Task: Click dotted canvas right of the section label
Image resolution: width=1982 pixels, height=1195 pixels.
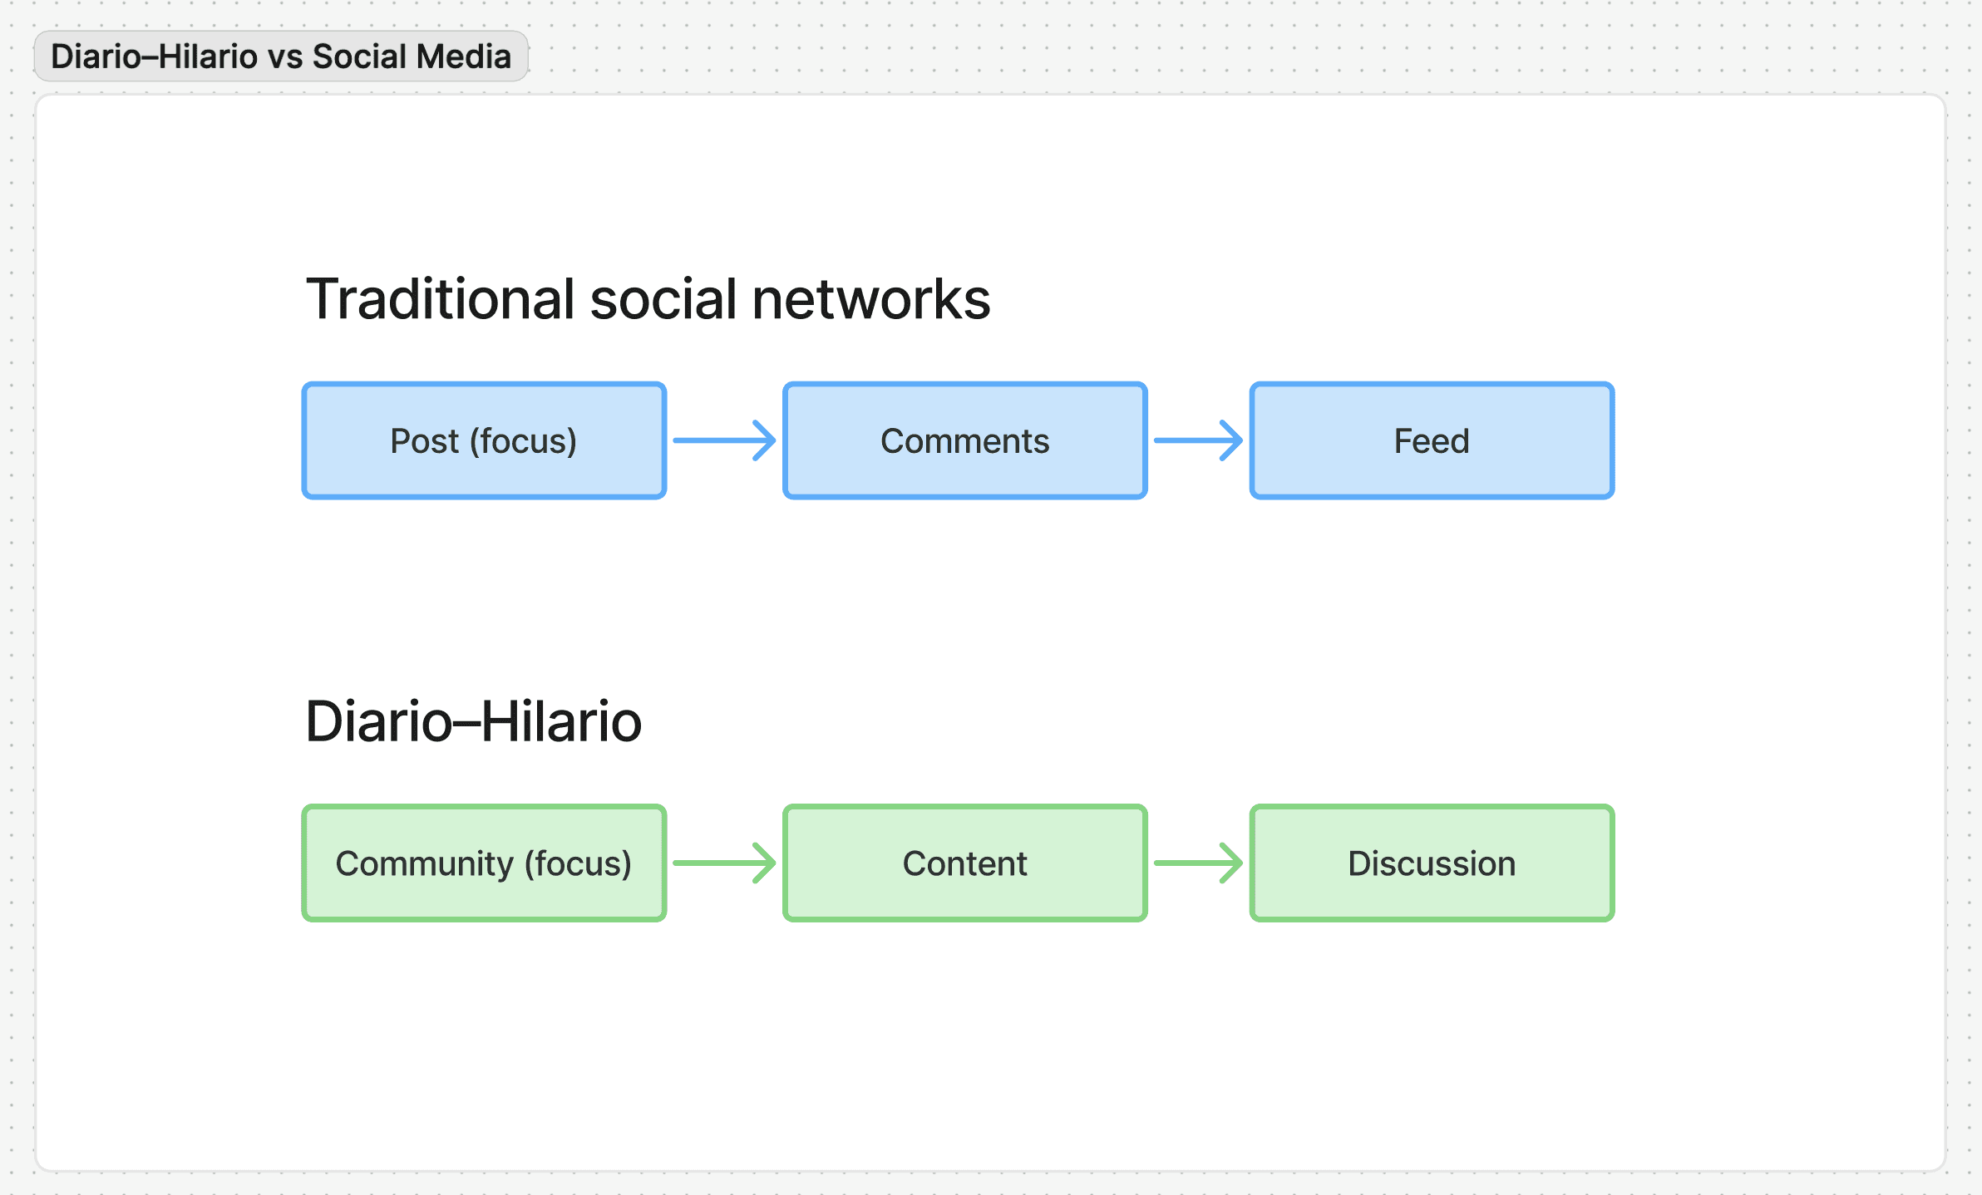Action: (1164, 57)
